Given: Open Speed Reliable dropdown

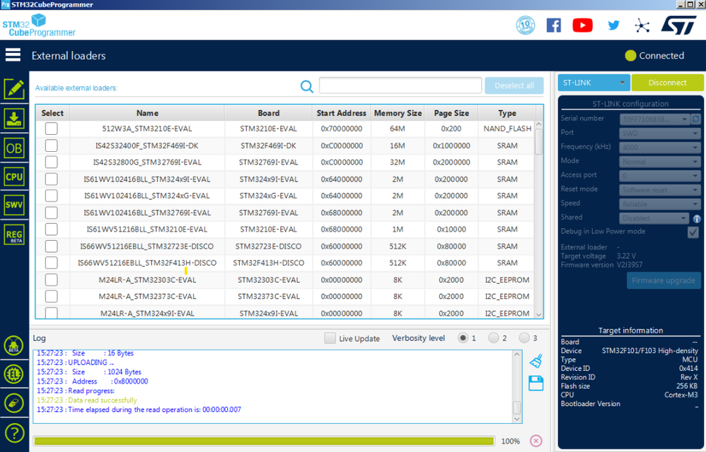Looking at the screenshot, I should pos(659,204).
